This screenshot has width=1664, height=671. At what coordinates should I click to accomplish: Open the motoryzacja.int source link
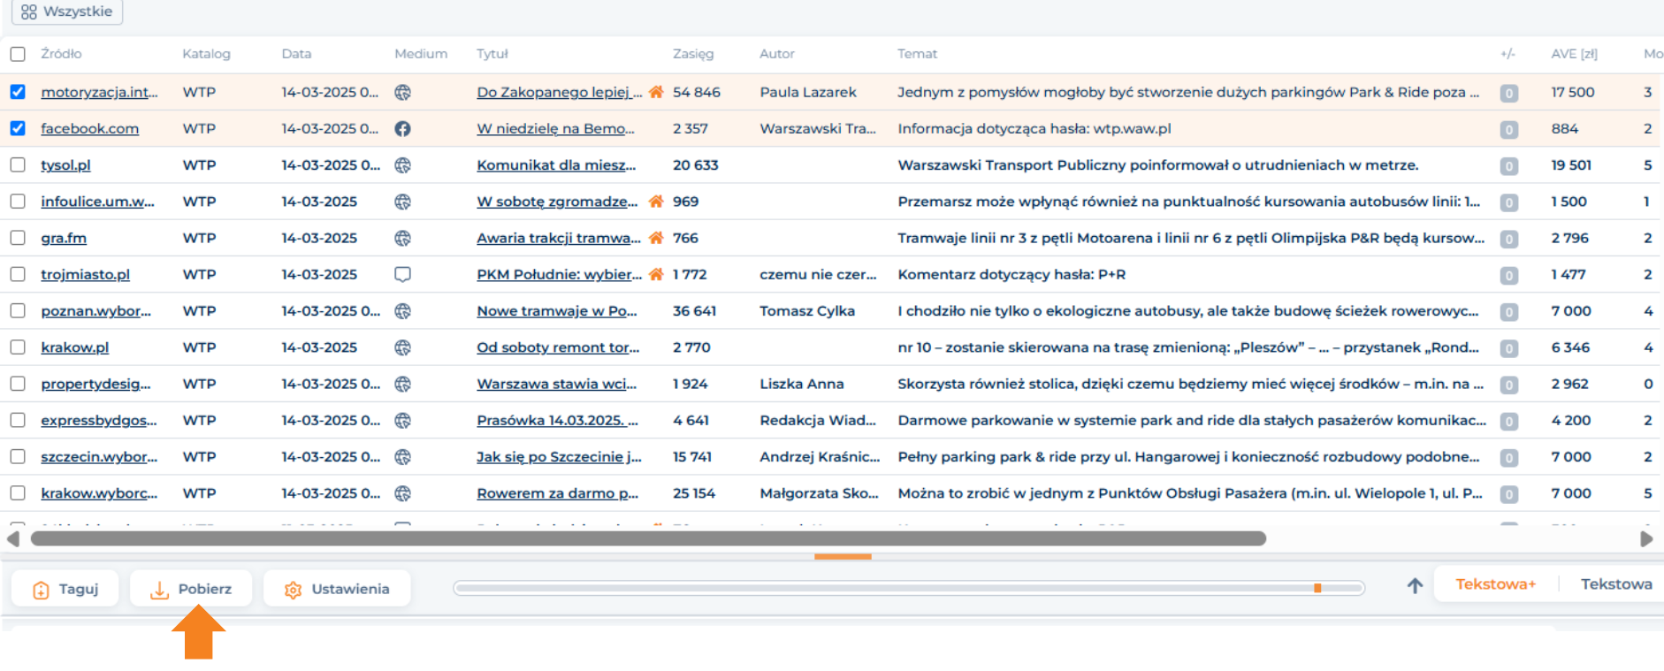tap(99, 92)
